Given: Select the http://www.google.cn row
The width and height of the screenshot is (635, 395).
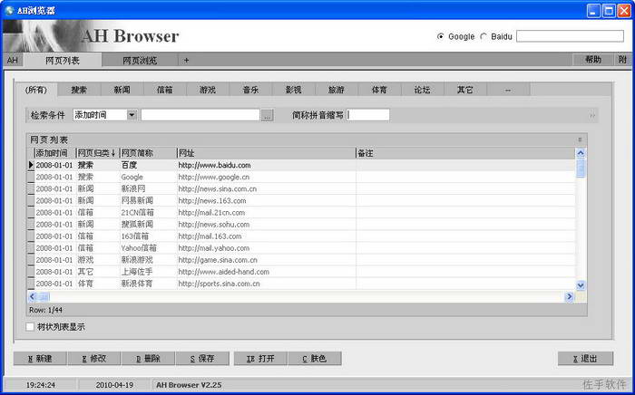Looking at the screenshot, I should pos(301,177).
